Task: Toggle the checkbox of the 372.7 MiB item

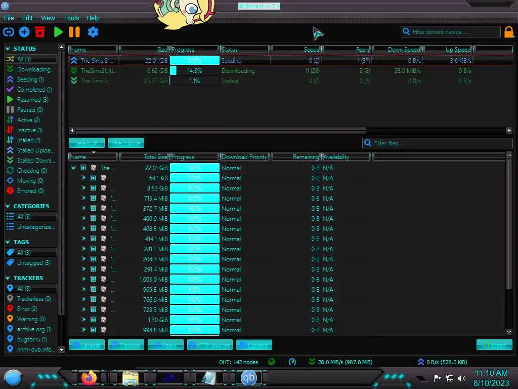Action: 94,208
